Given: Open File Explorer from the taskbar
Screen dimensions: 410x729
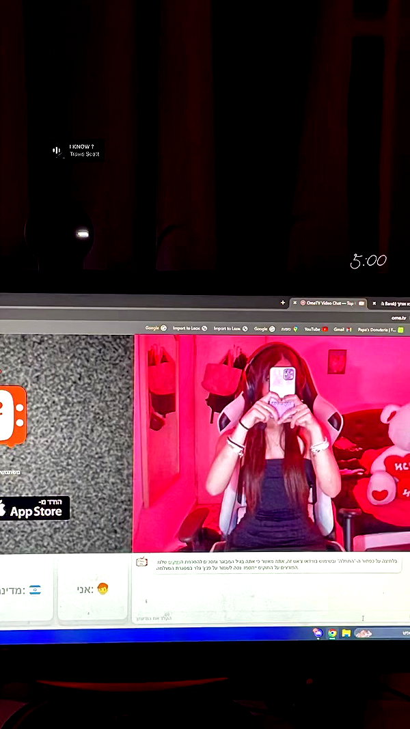Looking at the screenshot, I should point(346,633).
